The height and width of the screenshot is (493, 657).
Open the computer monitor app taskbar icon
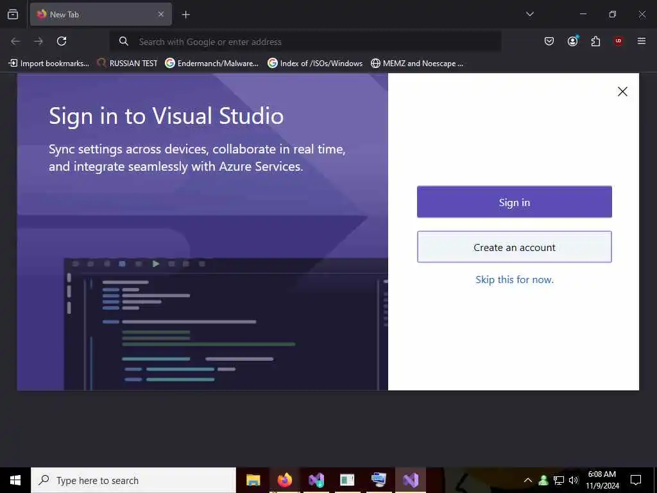[x=379, y=480]
